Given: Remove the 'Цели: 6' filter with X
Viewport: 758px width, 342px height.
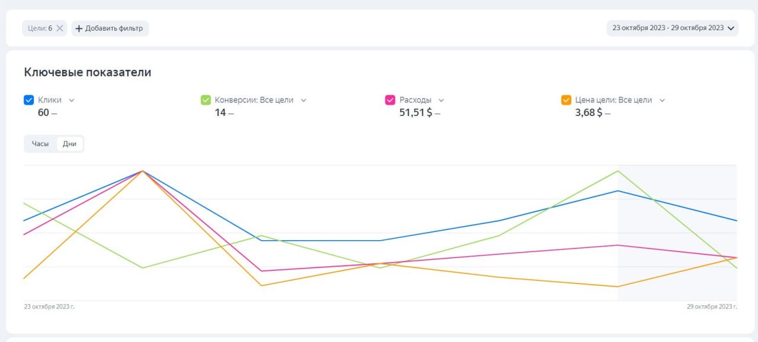Looking at the screenshot, I should click(x=60, y=28).
